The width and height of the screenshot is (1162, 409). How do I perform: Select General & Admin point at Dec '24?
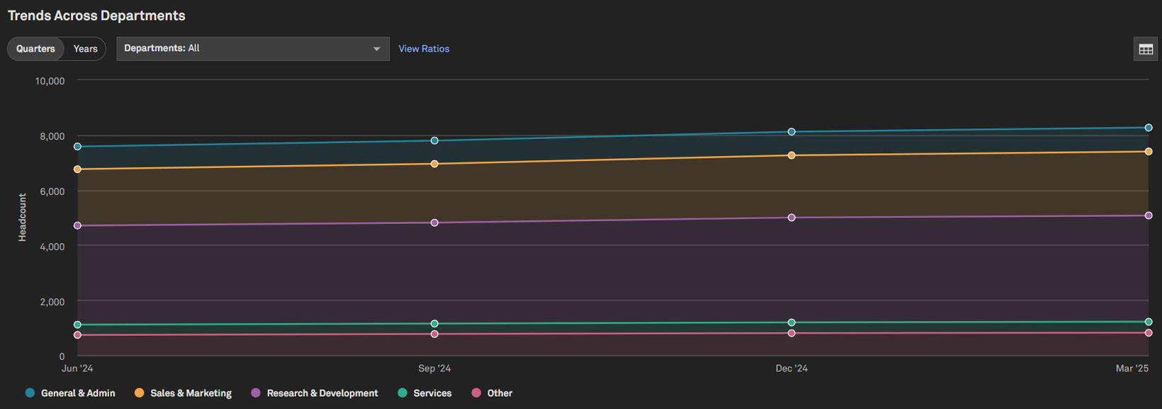click(x=791, y=132)
